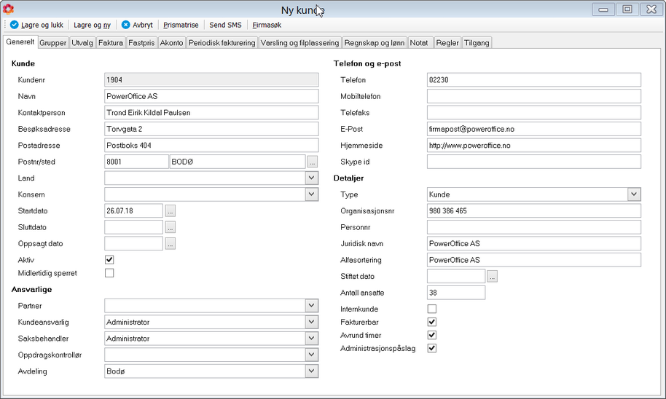Click the blue checkmark Lagre og lukk icon
The width and height of the screenshot is (666, 399).
pos(14,25)
